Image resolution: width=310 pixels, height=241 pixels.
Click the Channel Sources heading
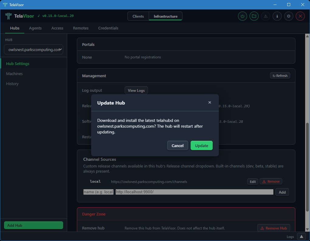coord(99,159)
